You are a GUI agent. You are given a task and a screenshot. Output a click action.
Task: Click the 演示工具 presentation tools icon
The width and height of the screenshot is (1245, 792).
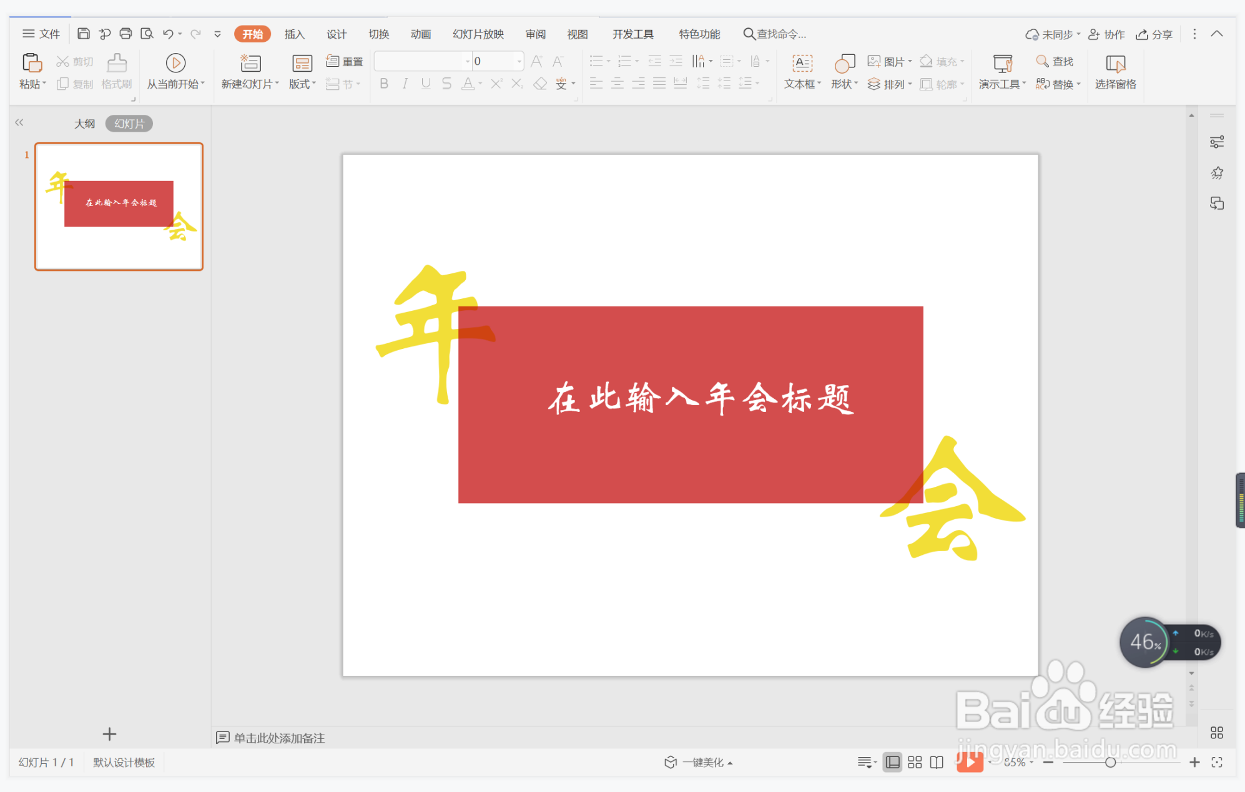tap(1000, 71)
